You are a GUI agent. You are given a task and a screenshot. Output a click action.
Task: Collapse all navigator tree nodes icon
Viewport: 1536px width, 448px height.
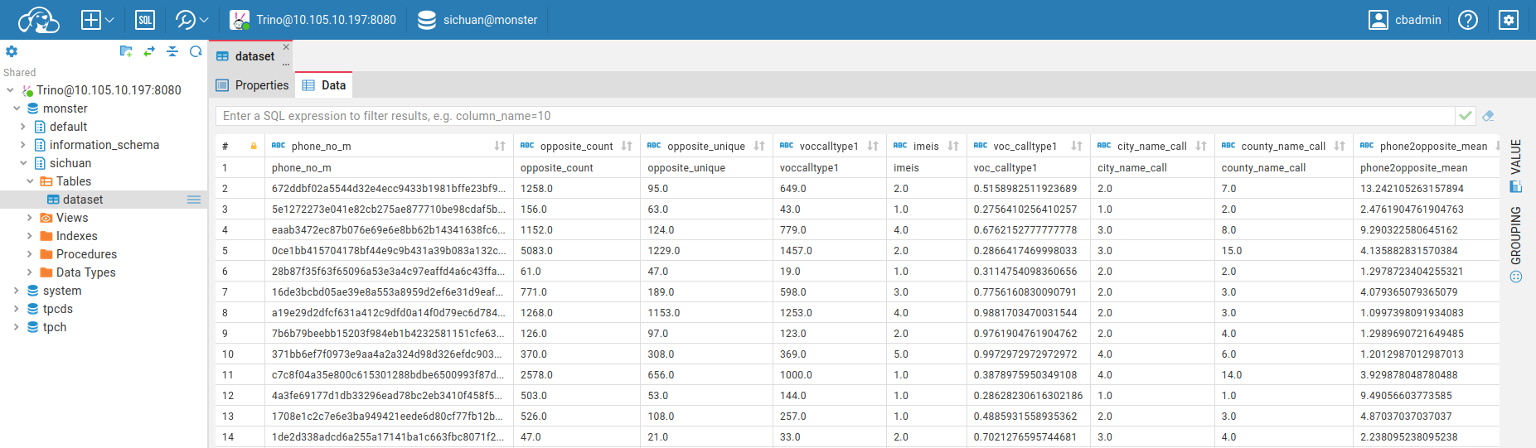(x=172, y=51)
